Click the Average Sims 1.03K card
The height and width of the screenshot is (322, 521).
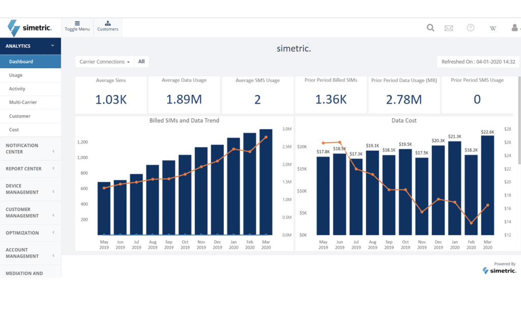pyautogui.click(x=111, y=95)
